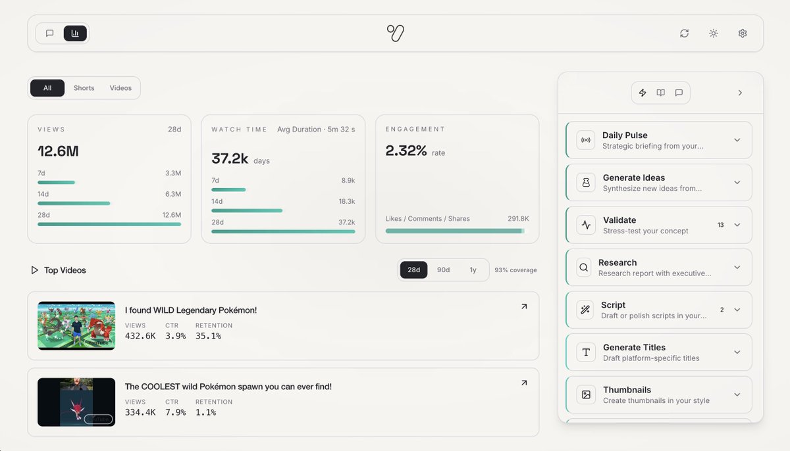Refresh data with the sync icon
The height and width of the screenshot is (451, 790).
tap(685, 34)
